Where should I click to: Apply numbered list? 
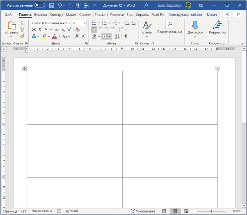[104, 23]
